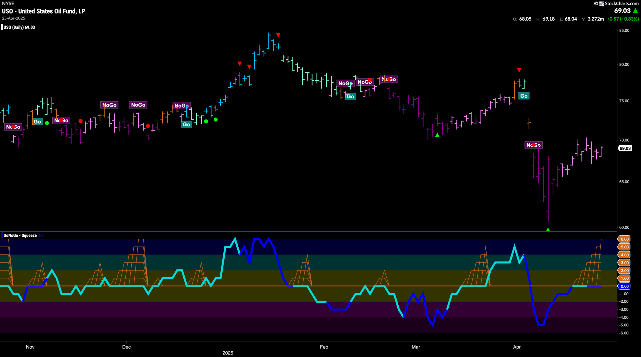
Task: Click the red dot in mid-November
Action: pos(80,121)
